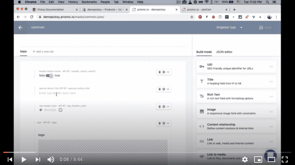Click the Save button text
Image resolution: width=295 pixels, height=165 pixels.
point(268,28)
